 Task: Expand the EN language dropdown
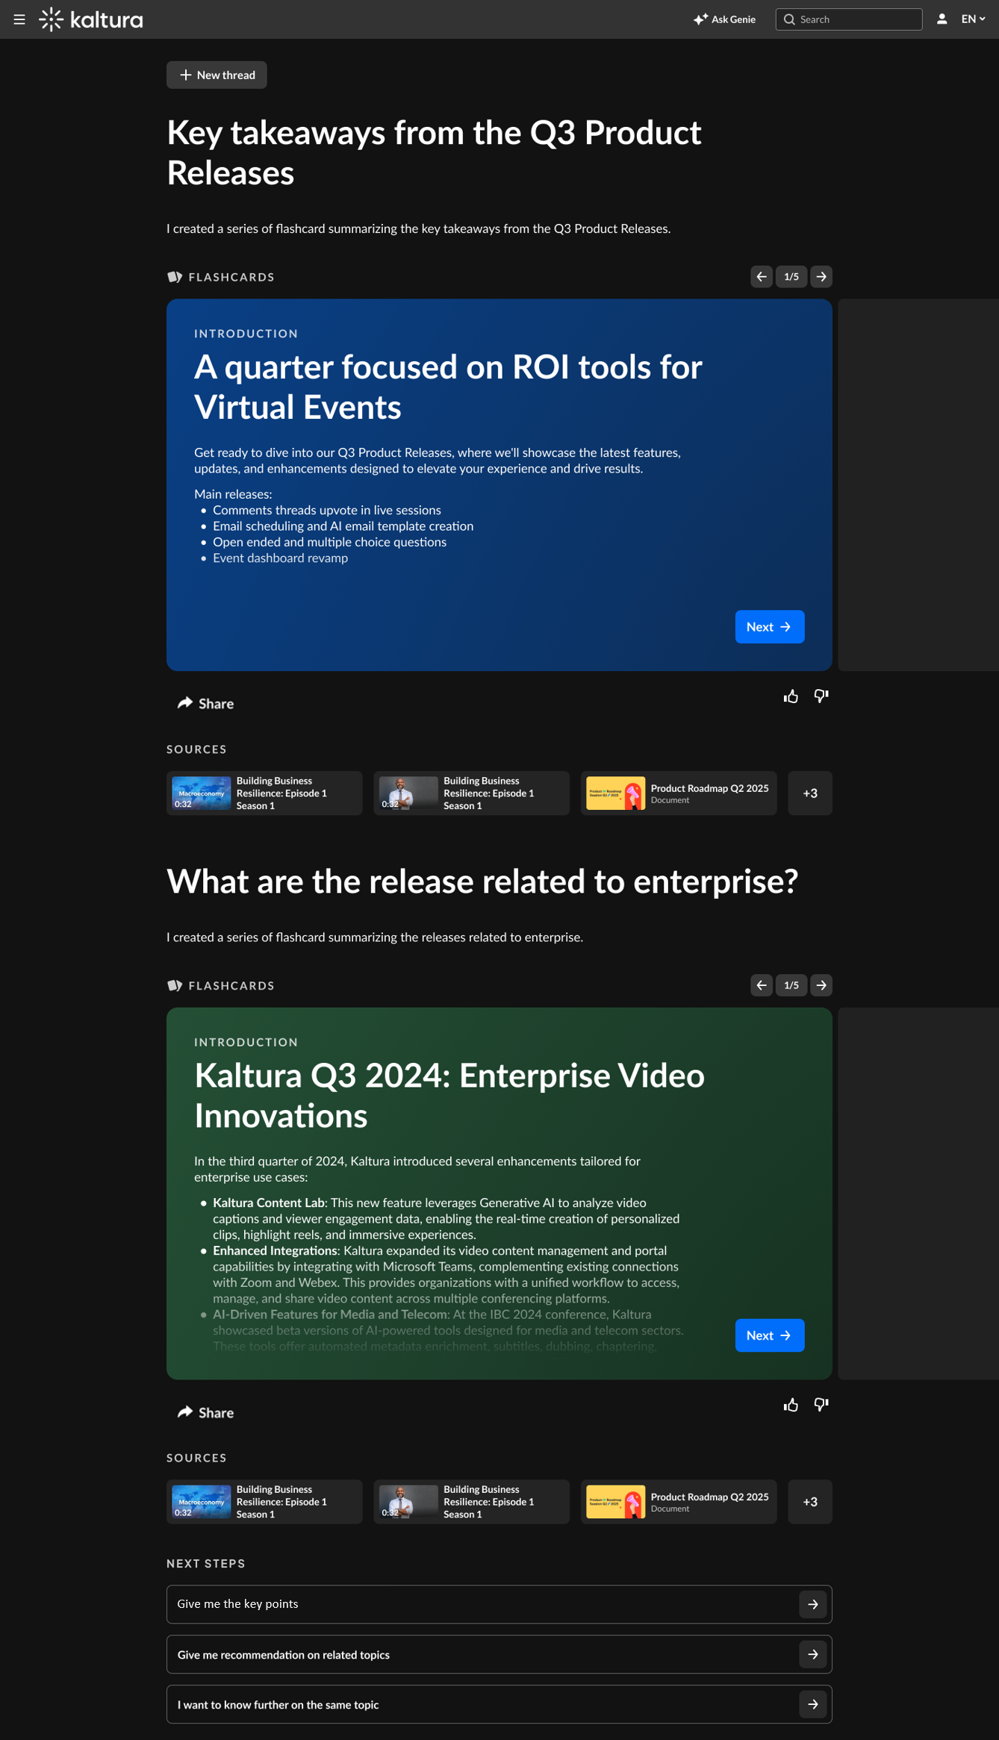click(x=973, y=19)
